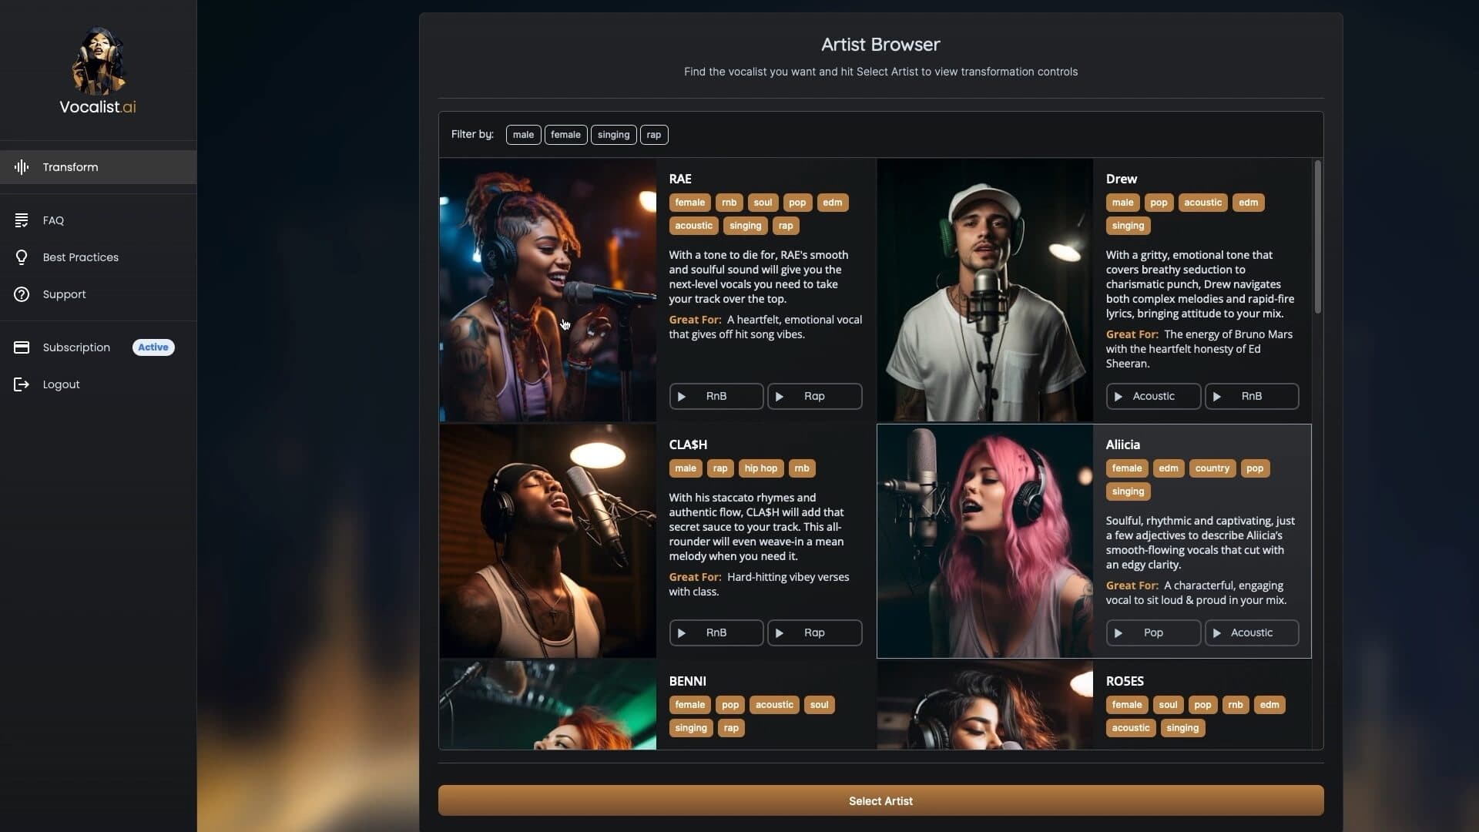Click the Logout arrow icon
1479x832 pixels.
click(22, 384)
